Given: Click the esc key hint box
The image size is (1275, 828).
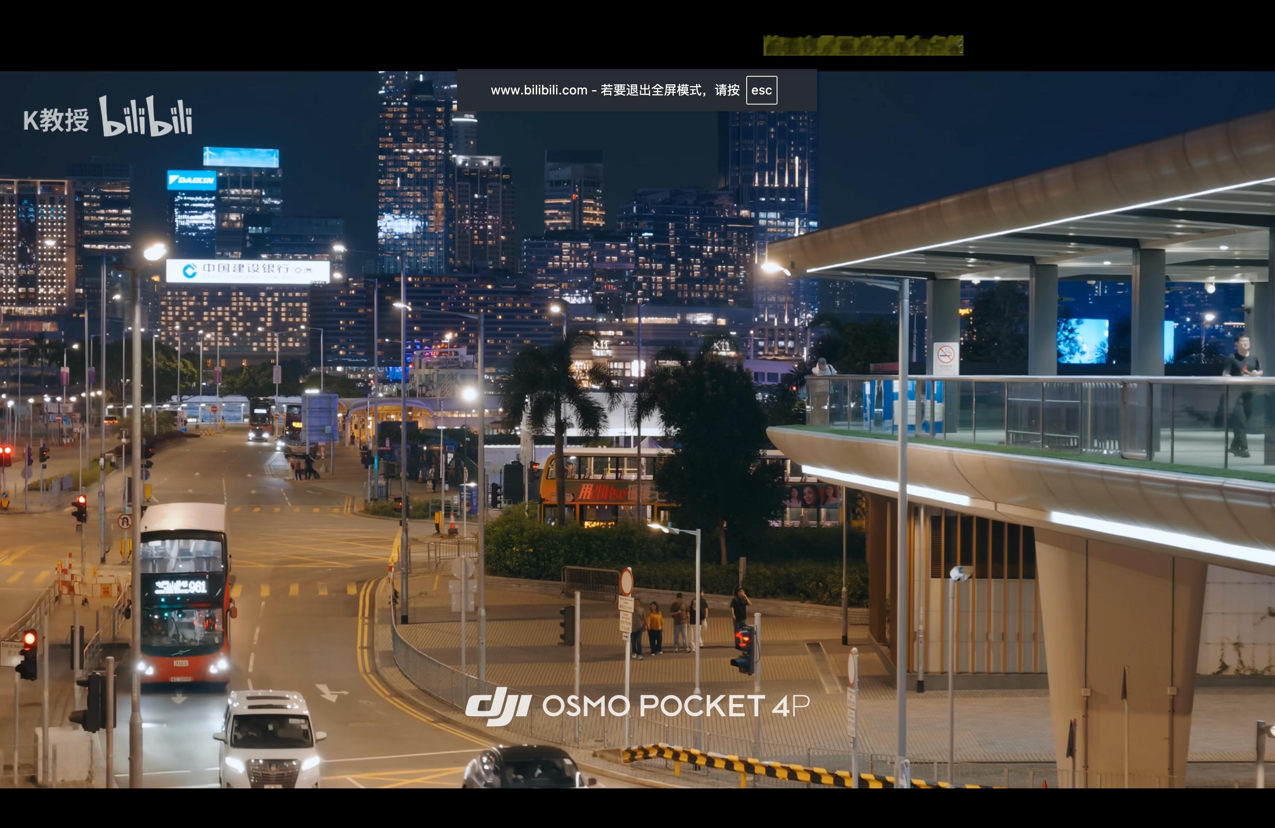Looking at the screenshot, I should [x=761, y=90].
